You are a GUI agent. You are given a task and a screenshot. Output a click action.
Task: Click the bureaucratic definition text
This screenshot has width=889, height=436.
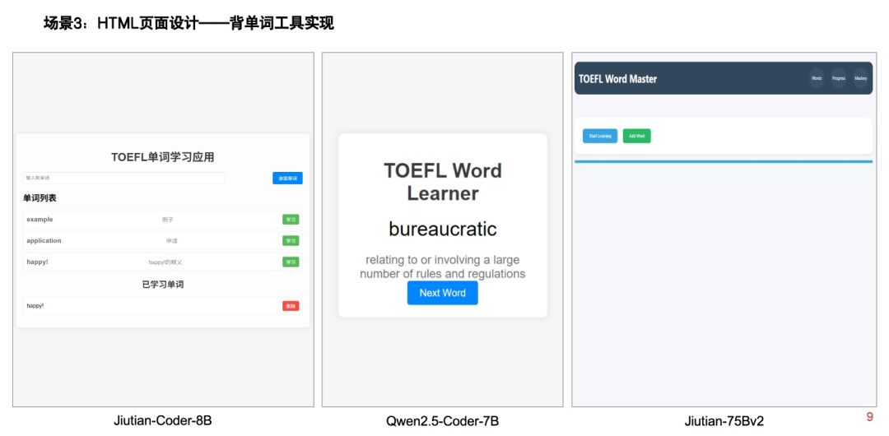pyautogui.click(x=443, y=267)
